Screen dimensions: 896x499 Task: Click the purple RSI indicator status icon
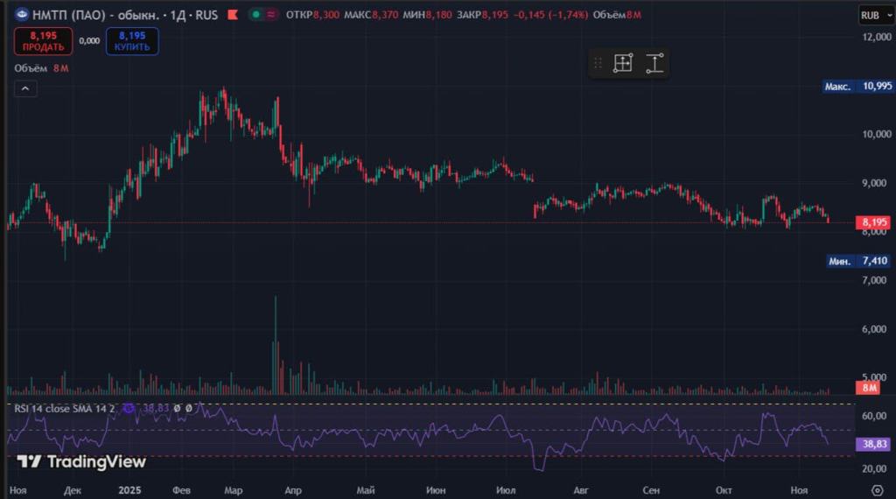tap(129, 408)
